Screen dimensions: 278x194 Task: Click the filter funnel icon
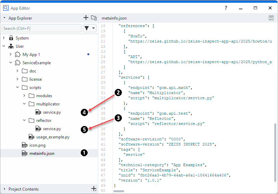87,28
